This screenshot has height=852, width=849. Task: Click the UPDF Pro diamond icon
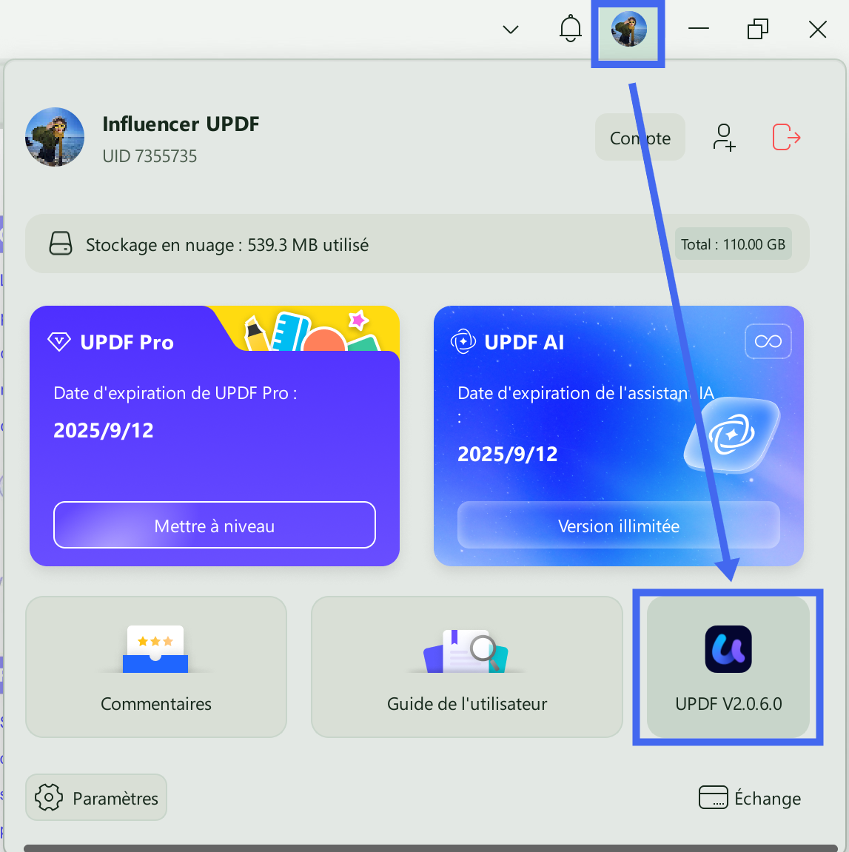point(59,342)
